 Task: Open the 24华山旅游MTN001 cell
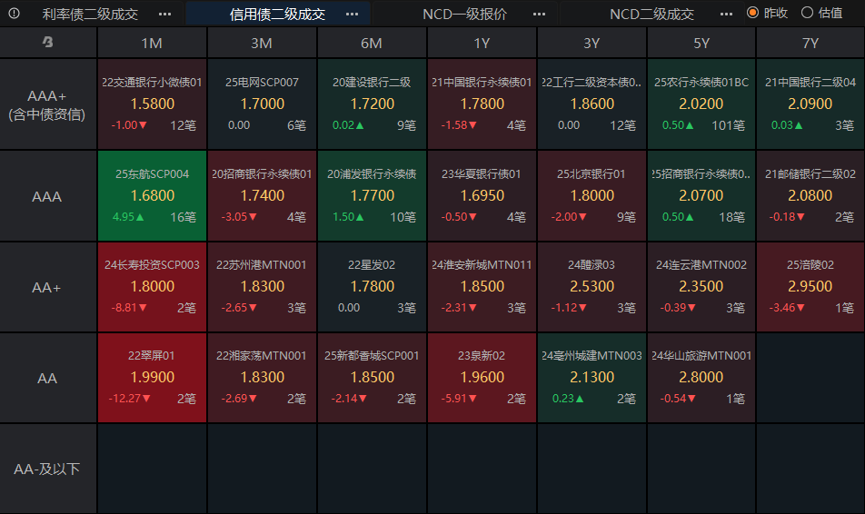coord(701,378)
